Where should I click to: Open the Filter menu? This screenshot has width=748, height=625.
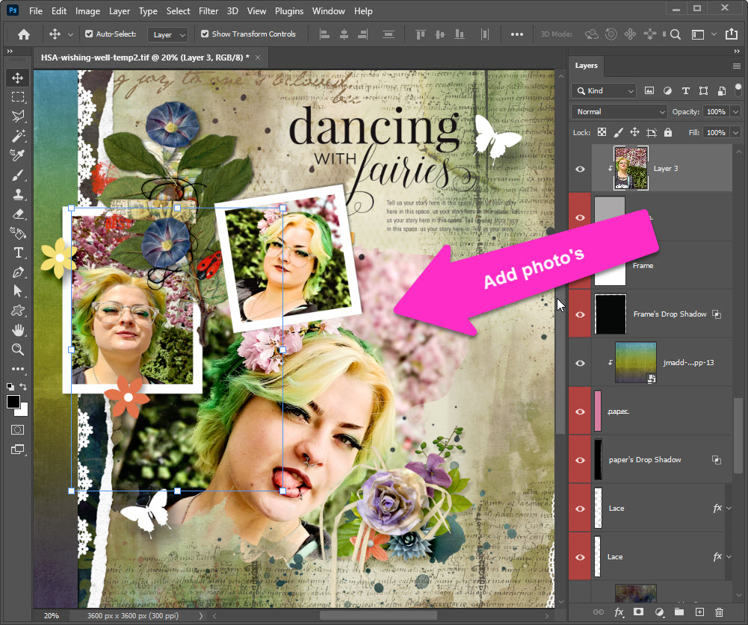tap(208, 11)
